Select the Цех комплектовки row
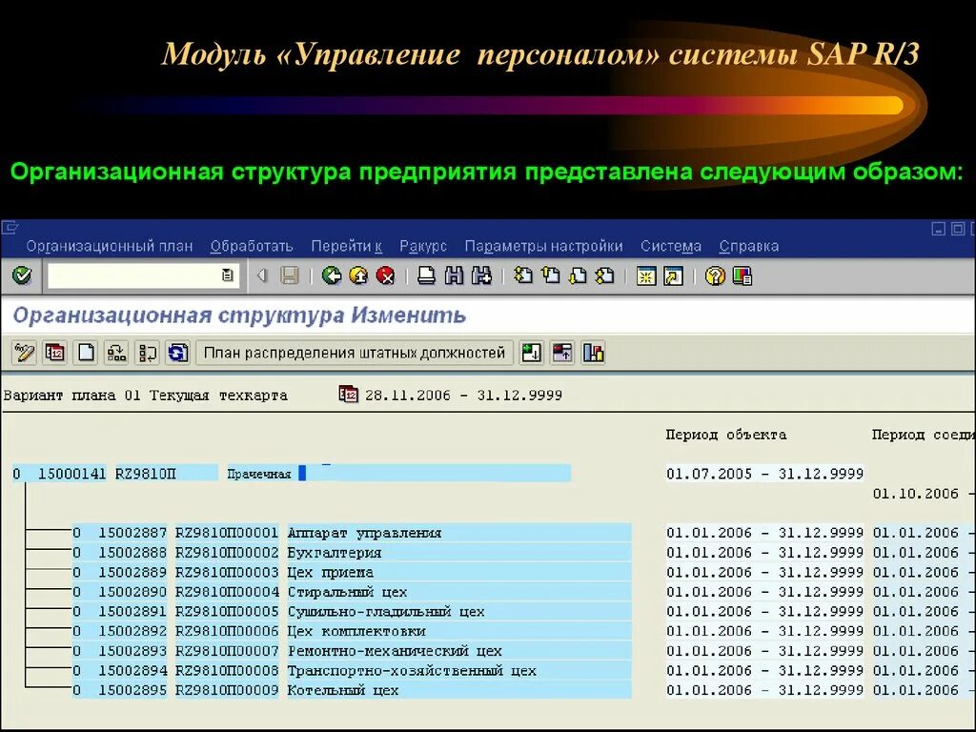Image resolution: width=976 pixels, height=732 pixels. pos(458,631)
